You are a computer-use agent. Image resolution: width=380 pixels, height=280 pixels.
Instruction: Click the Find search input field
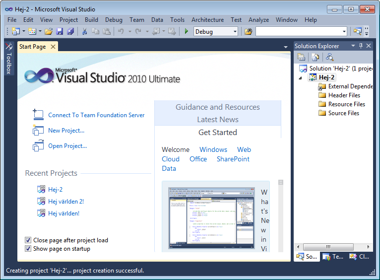pos(299,31)
